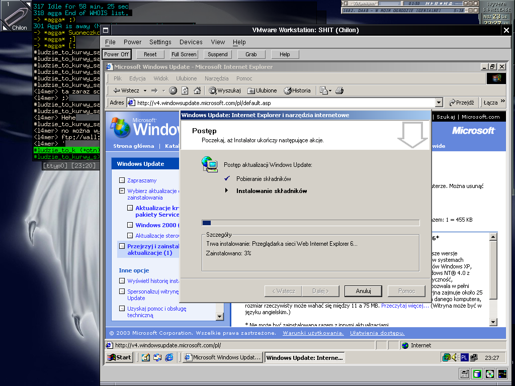Expand the Wstecz back history dropdown arrow
515x386 pixels.
pos(145,90)
